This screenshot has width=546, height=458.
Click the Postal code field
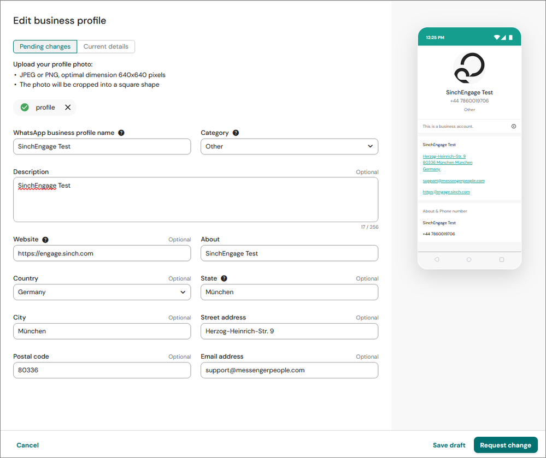[x=102, y=370]
